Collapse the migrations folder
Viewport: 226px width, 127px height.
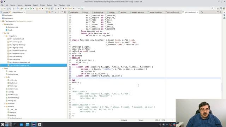point(5,36)
